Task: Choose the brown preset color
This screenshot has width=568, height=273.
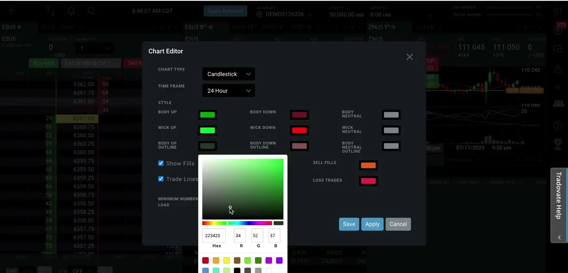Action: (x=237, y=261)
